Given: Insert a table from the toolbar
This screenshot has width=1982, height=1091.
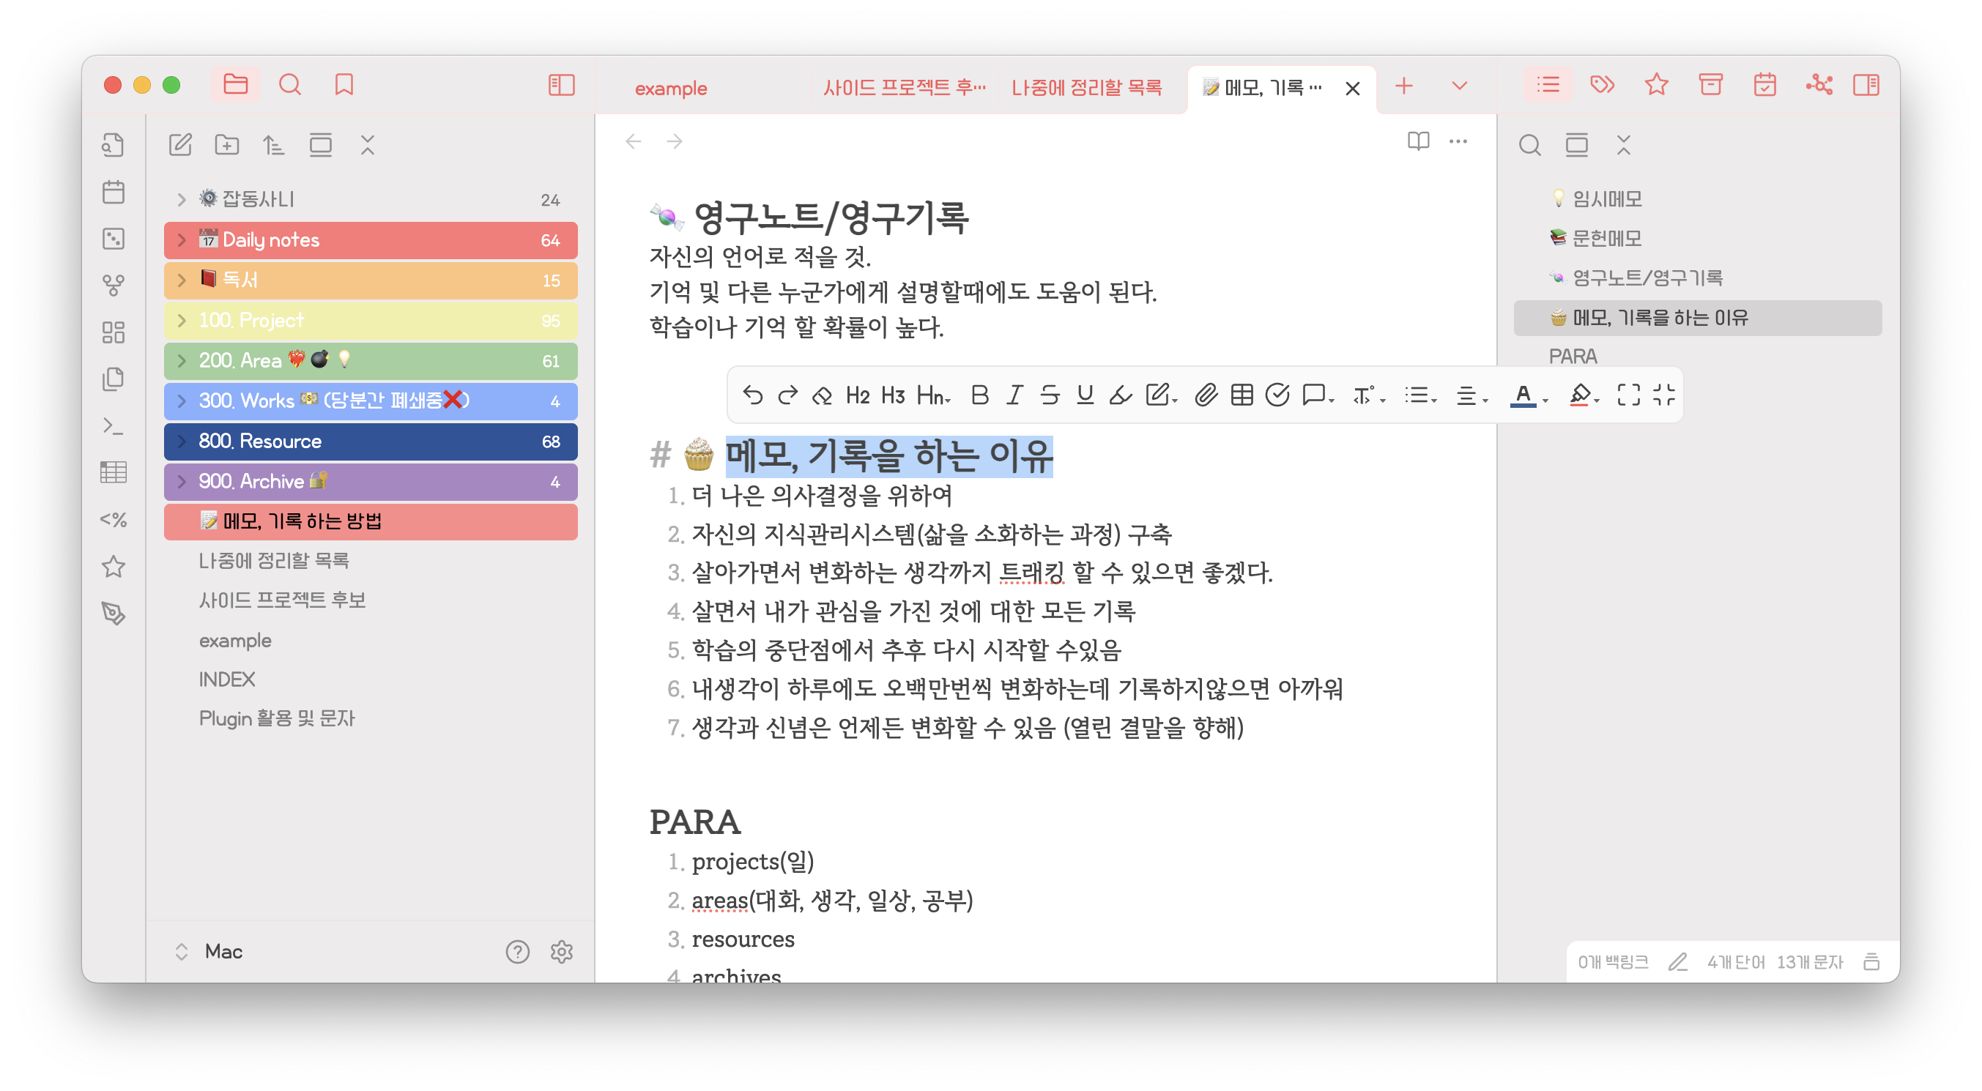Looking at the screenshot, I should click(x=1241, y=395).
